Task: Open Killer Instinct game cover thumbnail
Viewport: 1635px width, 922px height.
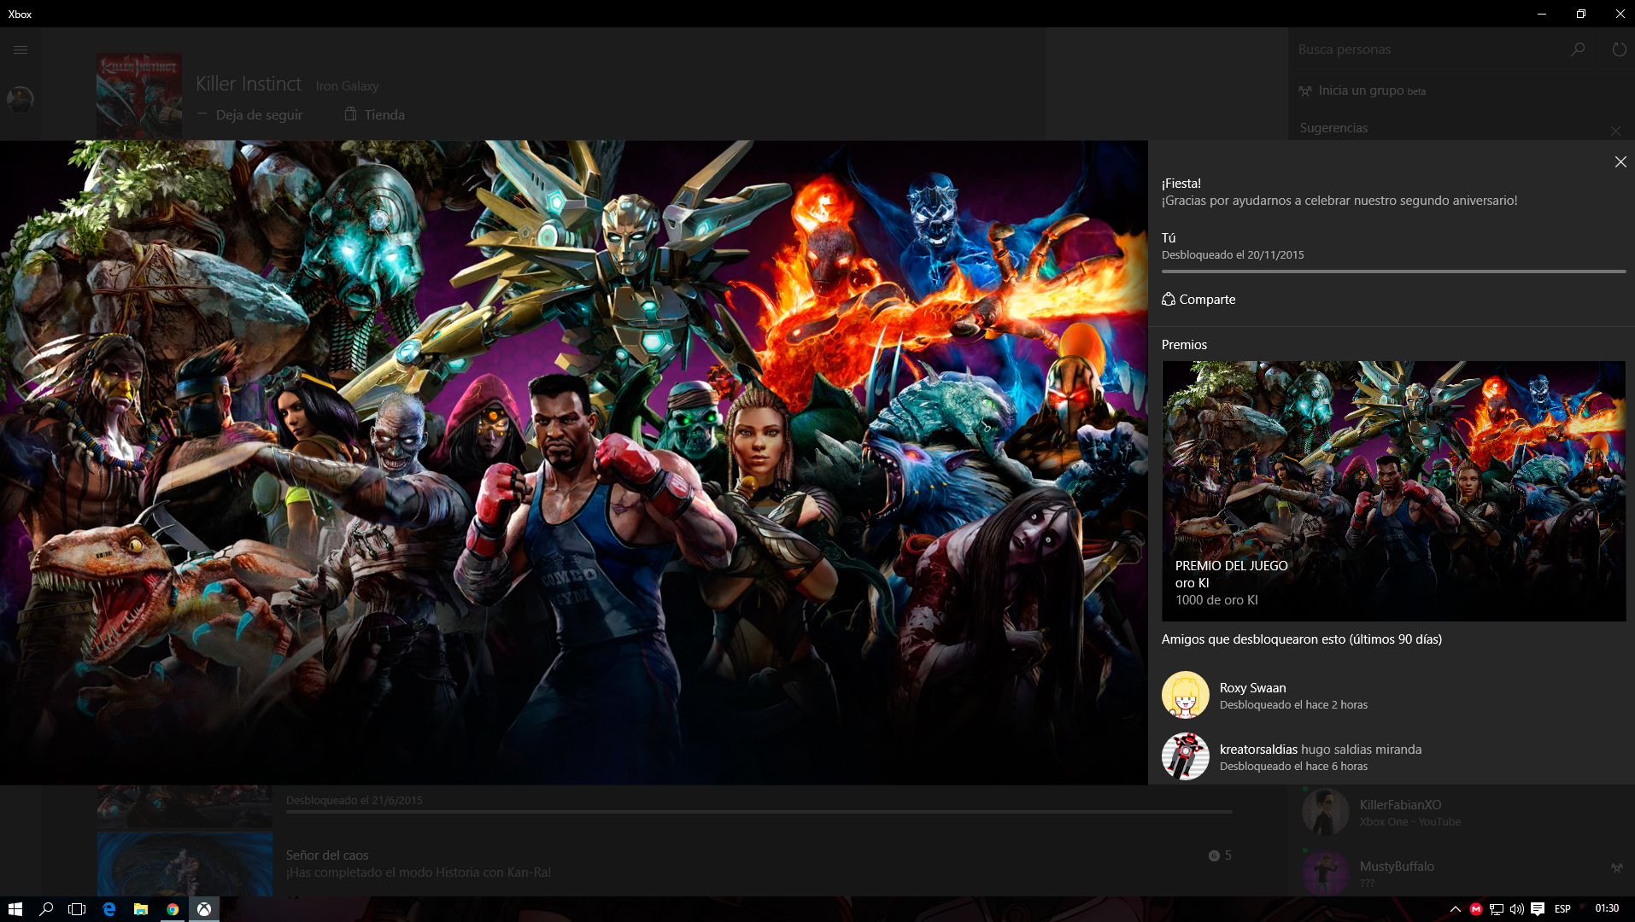Action: (x=139, y=96)
